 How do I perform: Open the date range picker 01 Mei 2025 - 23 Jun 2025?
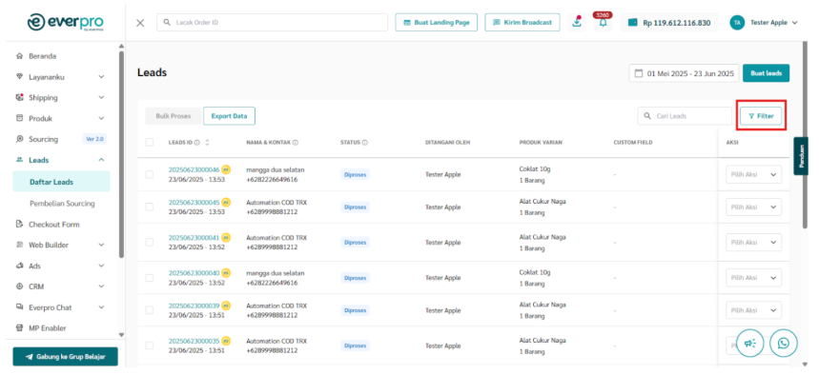coord(684,73)
